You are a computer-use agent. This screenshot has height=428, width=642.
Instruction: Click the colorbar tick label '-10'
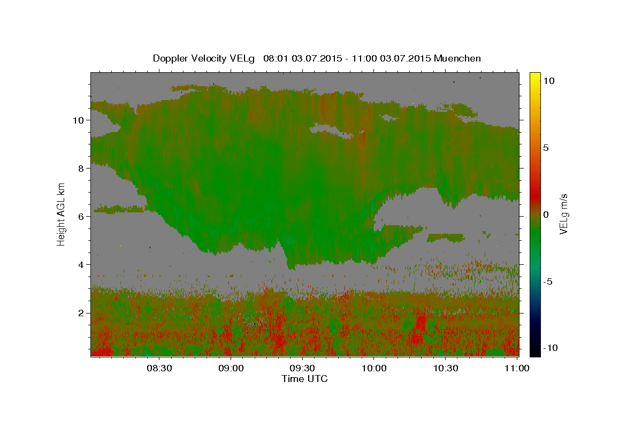tap(551, 348)
